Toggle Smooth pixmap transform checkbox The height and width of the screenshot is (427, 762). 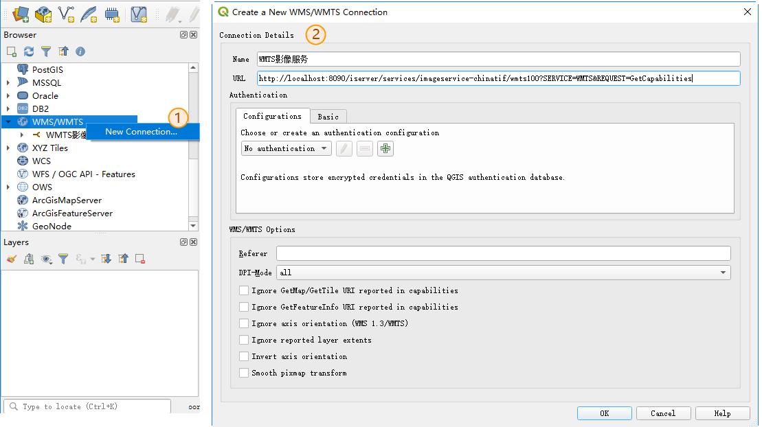(x=244, y=373)
